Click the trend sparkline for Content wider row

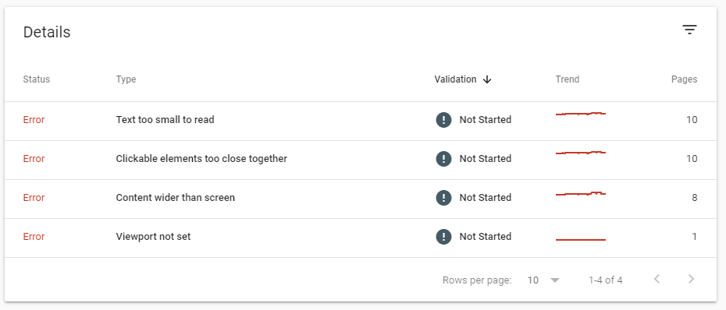581,194
